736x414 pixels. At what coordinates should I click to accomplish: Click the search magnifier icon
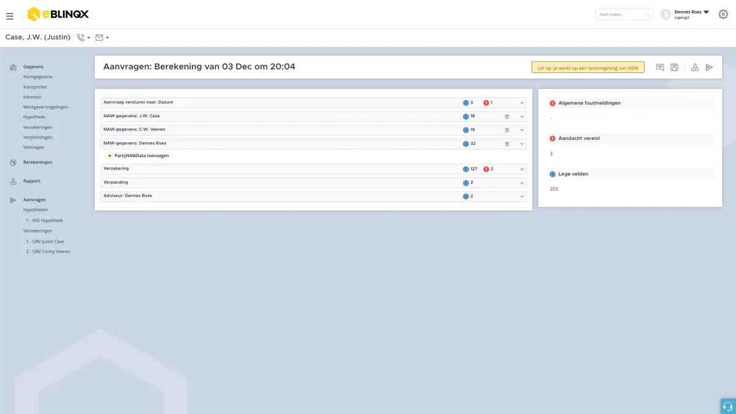point(647,14)
